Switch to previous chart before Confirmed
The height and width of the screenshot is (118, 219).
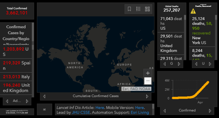coord(165,110)
